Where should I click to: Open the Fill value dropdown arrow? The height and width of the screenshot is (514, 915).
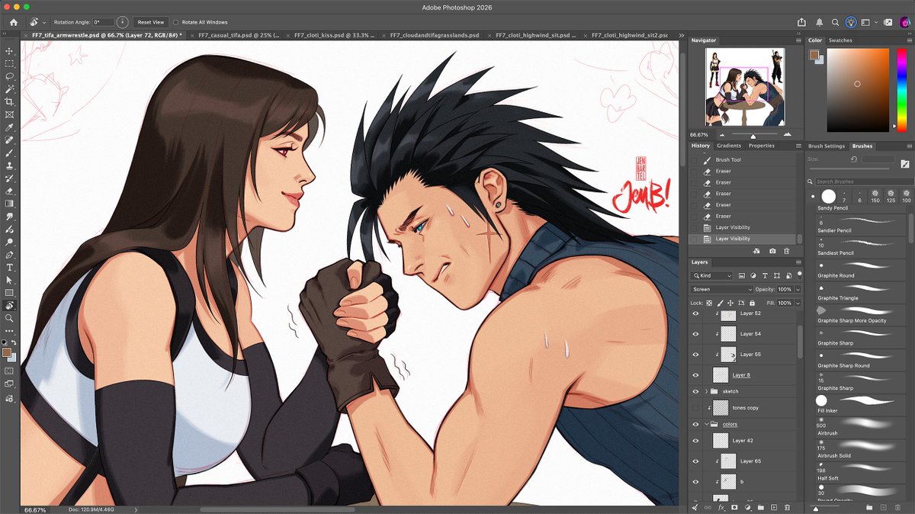click(x=798, y=303)
